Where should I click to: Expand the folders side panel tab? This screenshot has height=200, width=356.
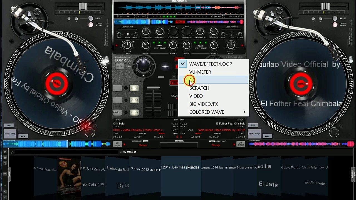[9, 174]
